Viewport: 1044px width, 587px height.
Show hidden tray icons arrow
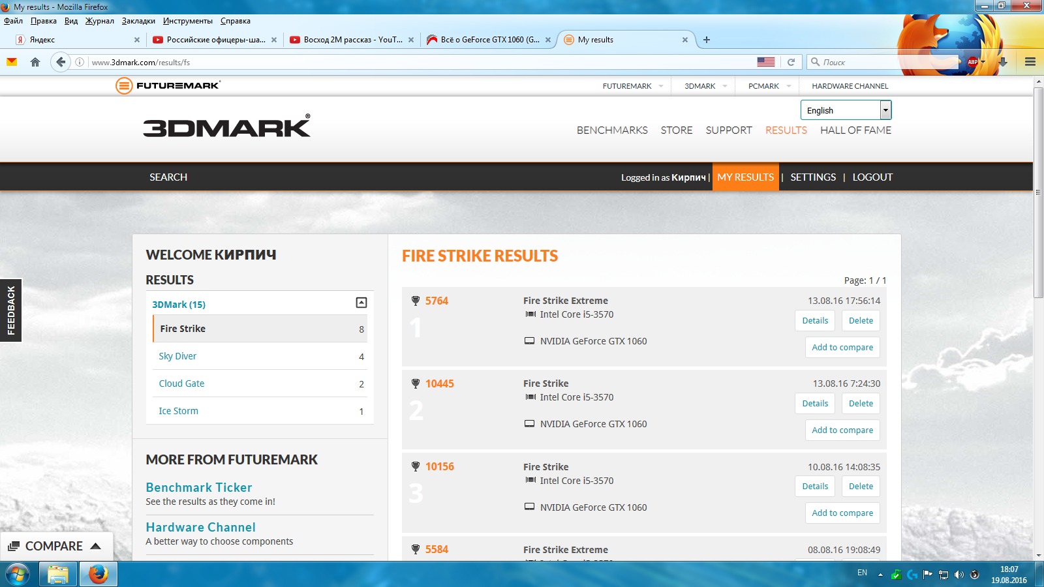(880, 575)
